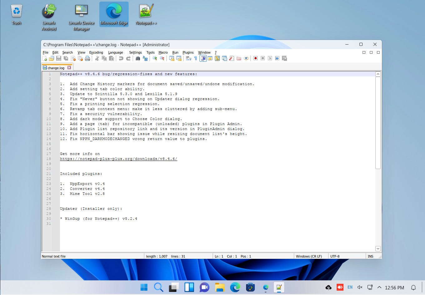425x295 pixels.
Task: Open Find with the binoculars icon
Action: (138, 58)
